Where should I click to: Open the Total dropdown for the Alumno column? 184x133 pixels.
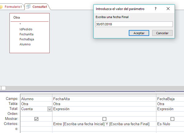[x=50, y=109]
